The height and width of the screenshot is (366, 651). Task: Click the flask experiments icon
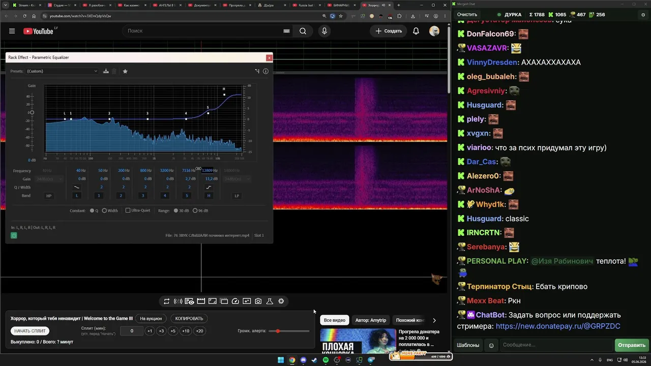[270, 301]
